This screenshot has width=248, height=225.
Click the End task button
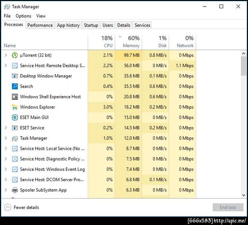tap(228, 207)
